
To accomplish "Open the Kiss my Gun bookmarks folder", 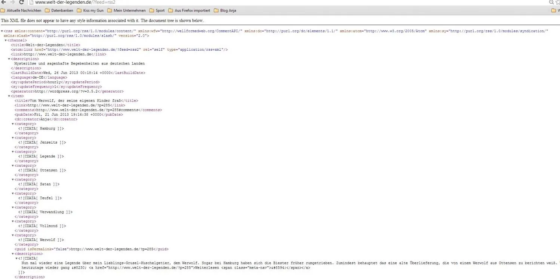I will (x=90, y=10).
